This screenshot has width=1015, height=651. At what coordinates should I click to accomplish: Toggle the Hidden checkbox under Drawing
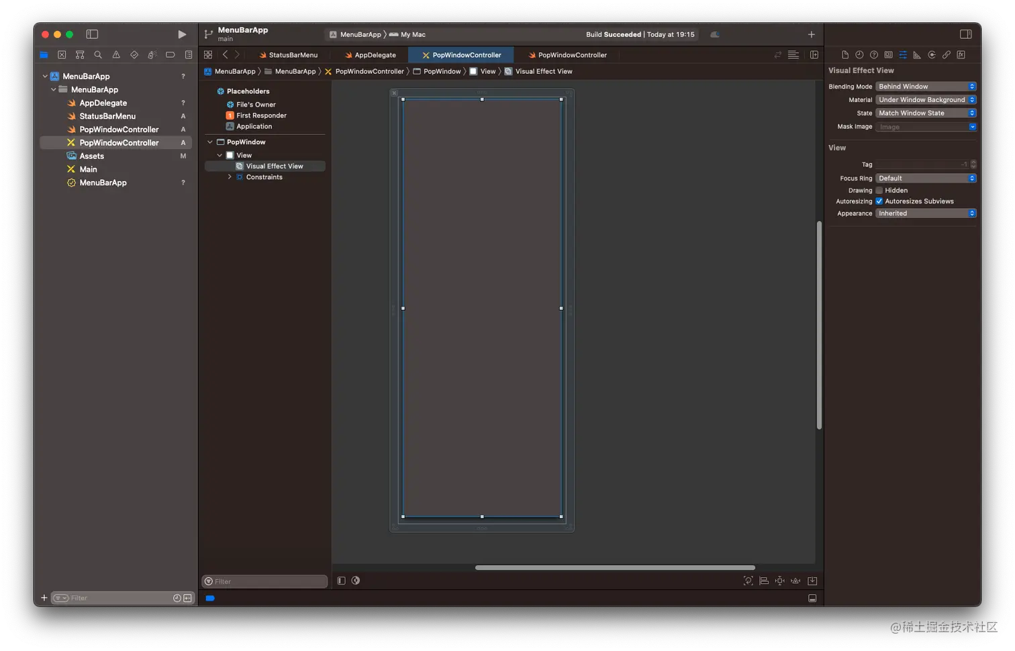pos(879,191)
